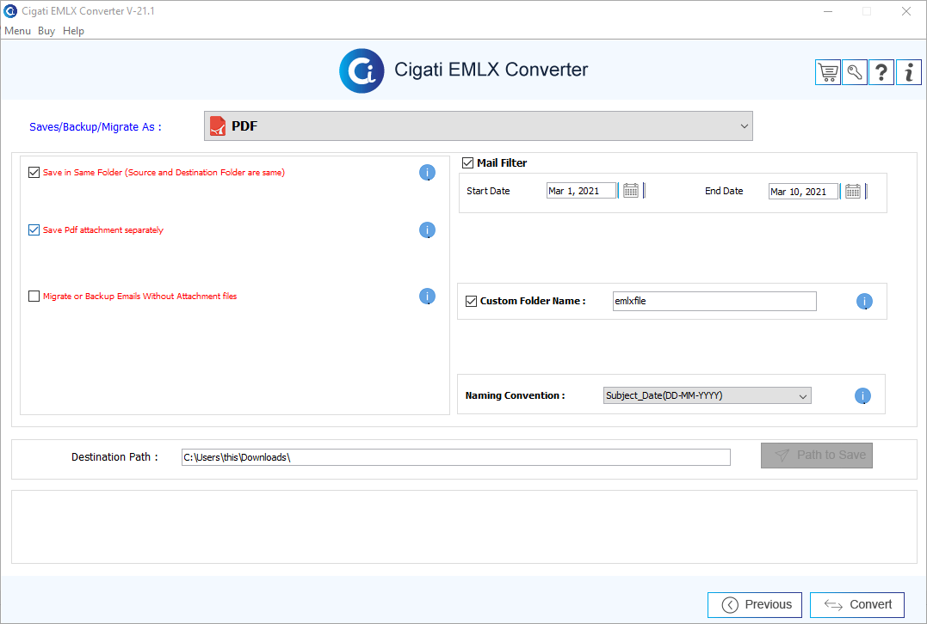Toggle Save Pdf attachment separately checkbox
The height and width of the screenshot is (624, 927).
pyautogui.click(x=34, y=230)
